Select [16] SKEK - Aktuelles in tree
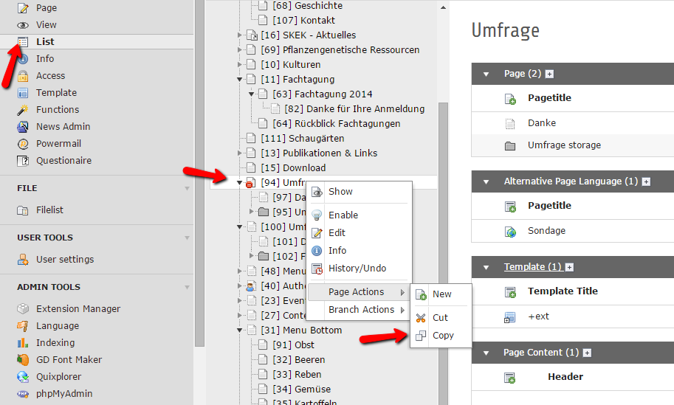The width and height of the screenshot is (674, 405). point(308,35)
